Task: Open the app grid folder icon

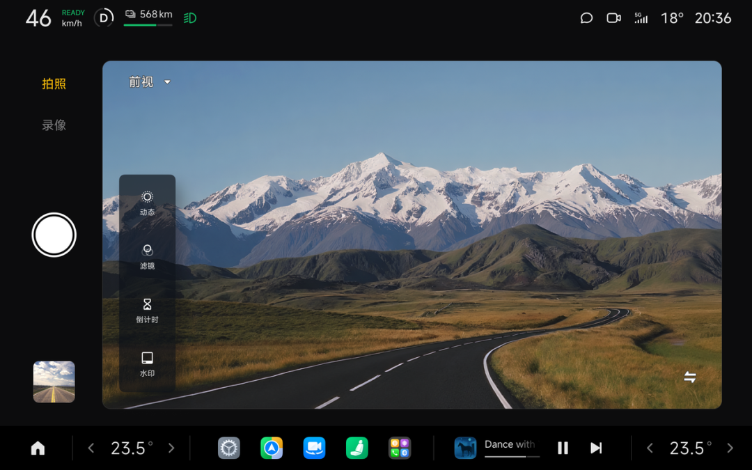Action: coord(399,448)
